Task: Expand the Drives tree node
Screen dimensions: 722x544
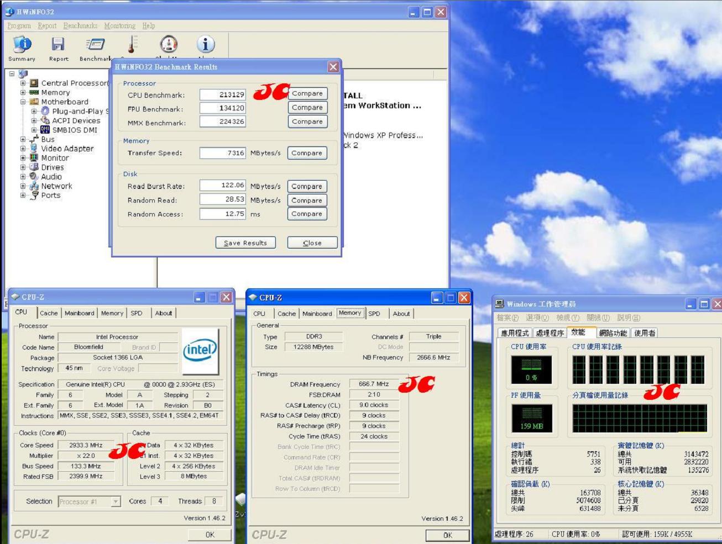Action: click(23, 167)
